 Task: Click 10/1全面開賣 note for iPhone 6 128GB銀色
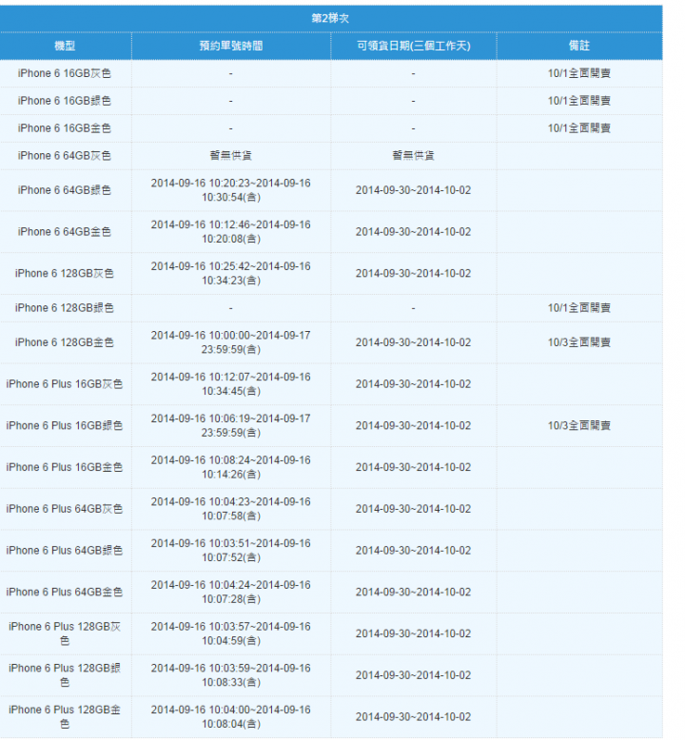coord(579,308)
